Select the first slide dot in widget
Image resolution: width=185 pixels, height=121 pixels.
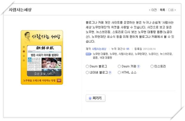pos(24,47)
